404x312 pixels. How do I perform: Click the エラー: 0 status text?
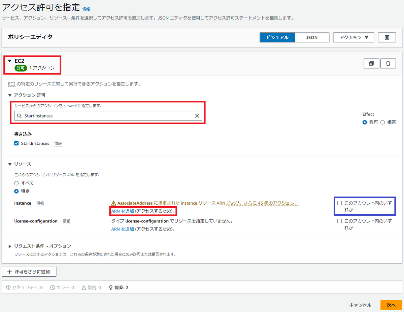(65, 287)
